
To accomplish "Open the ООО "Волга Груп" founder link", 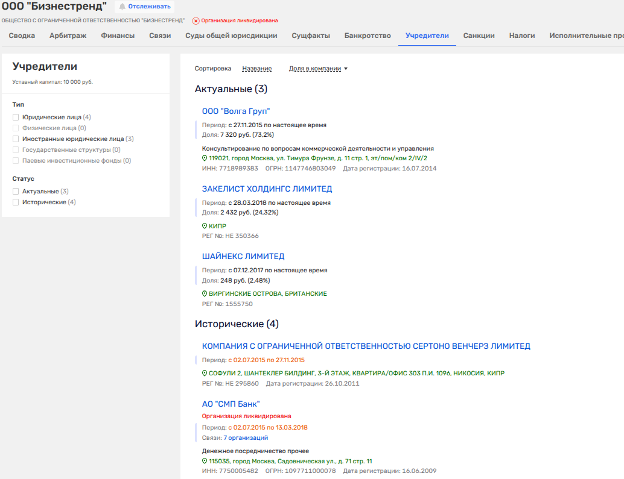I will [x=235, y=111].
